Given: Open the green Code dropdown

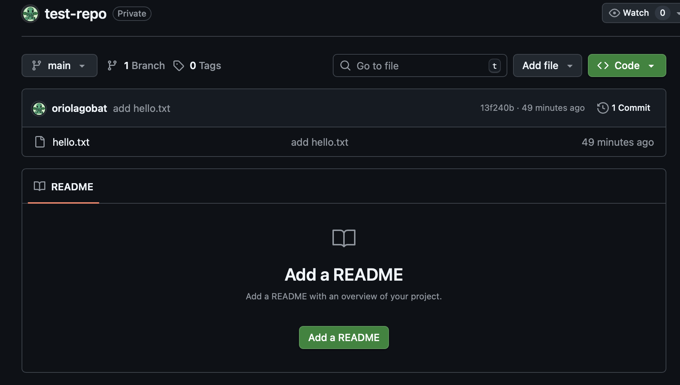Looking at the screenshot, I should [x=627, y=65].
